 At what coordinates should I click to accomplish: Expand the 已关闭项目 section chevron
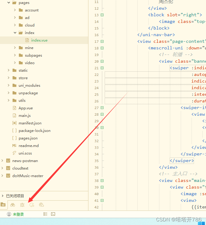click(2, 196)
